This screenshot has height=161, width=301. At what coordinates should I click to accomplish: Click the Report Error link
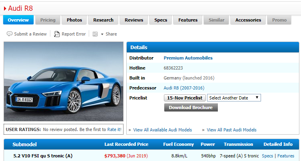coord(74,34)
